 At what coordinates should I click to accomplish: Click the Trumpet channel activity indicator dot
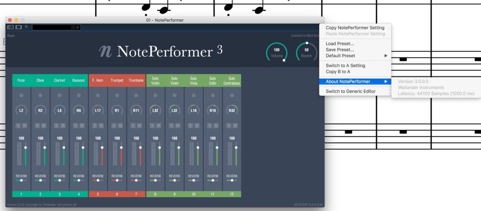coord(117,95)
